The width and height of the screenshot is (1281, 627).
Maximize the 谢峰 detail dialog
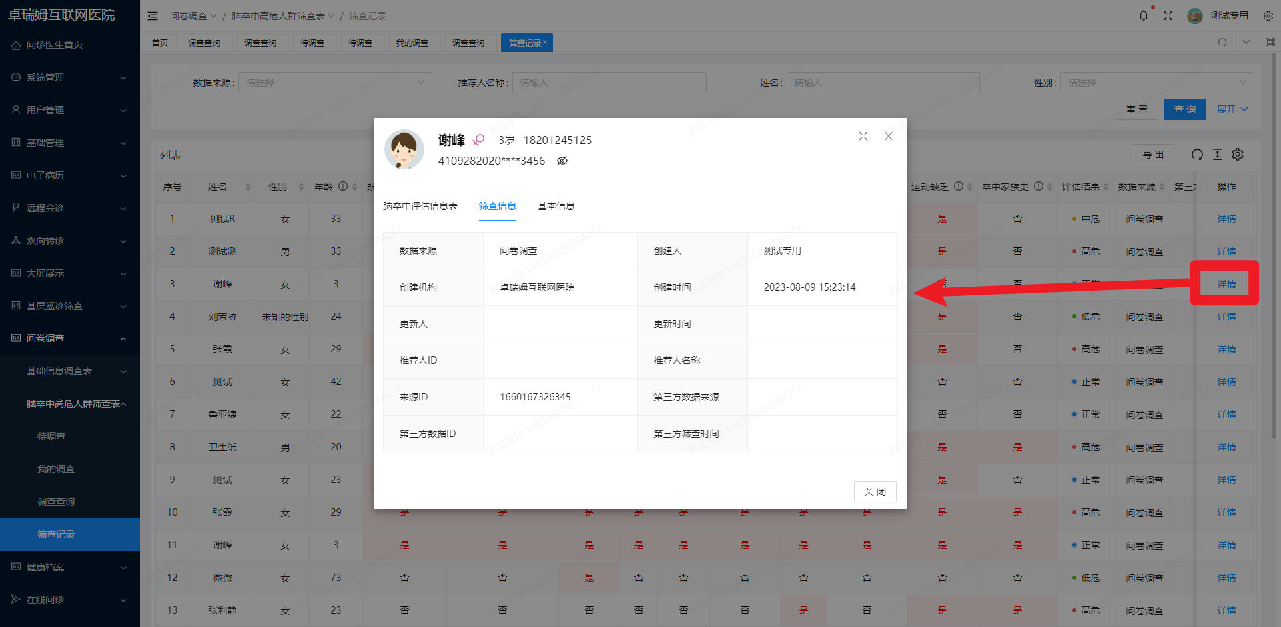(x=863, y=136)
